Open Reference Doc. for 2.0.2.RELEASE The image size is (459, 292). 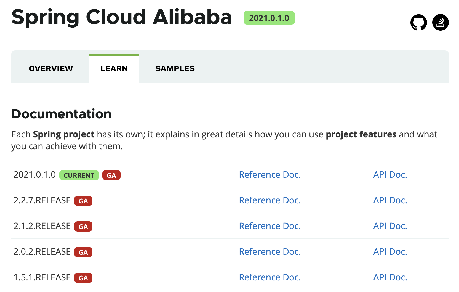[269, 252]
